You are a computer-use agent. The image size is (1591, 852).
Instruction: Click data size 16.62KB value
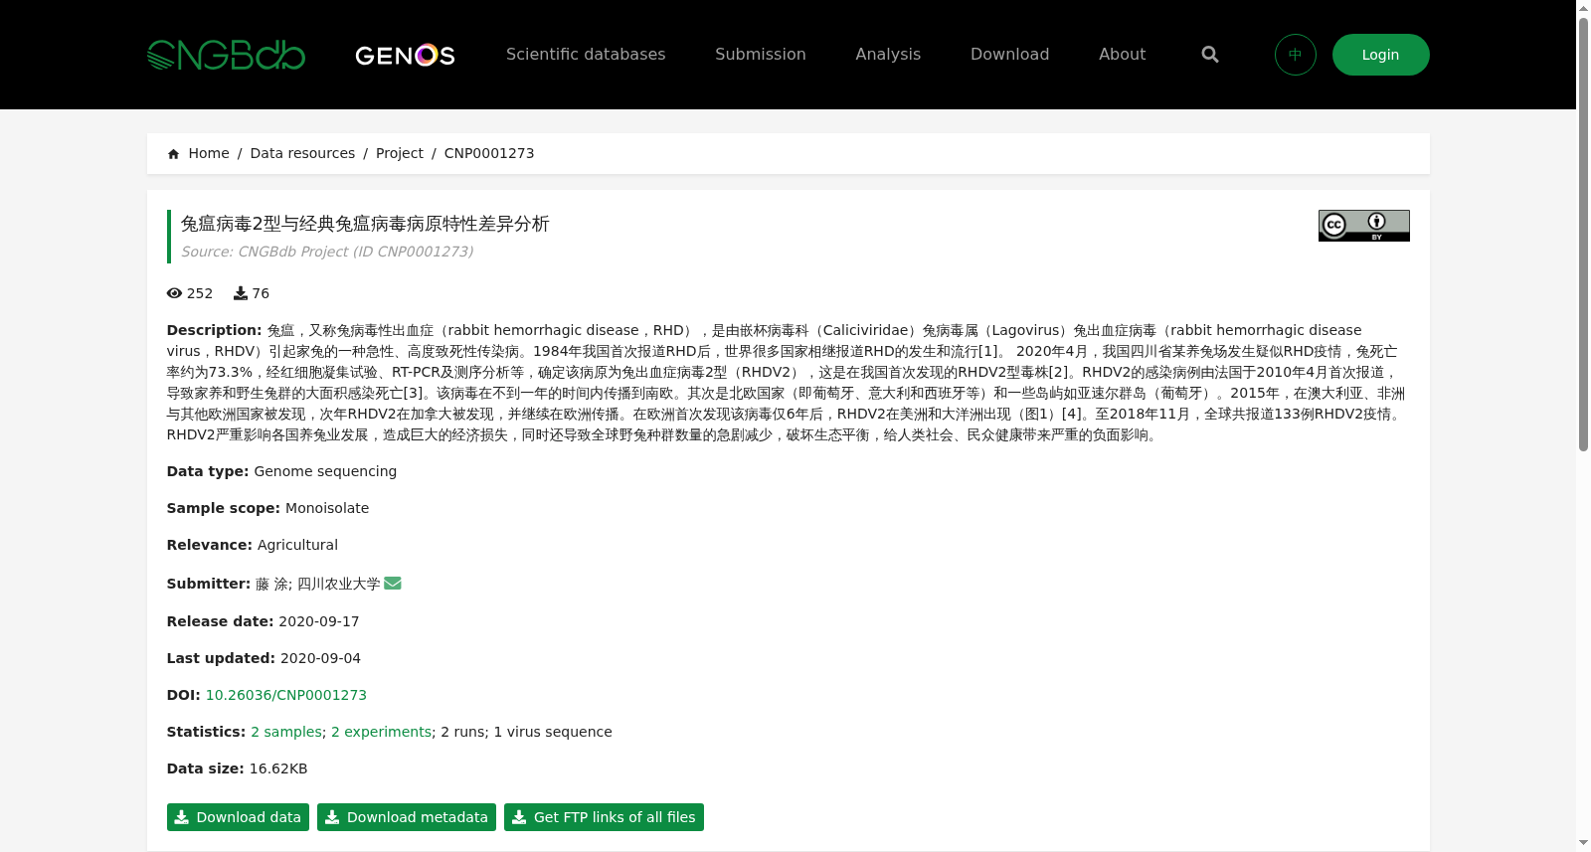point(278,768)
